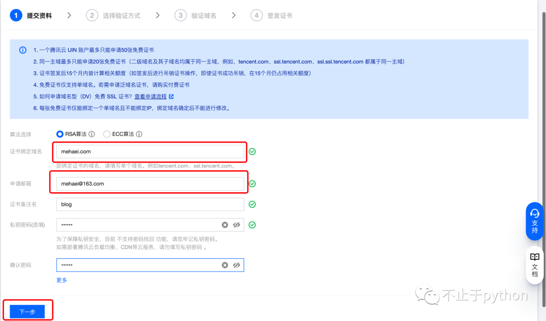The height and width of the screenshot is (321, 546).
Task: Show the 私钥密码 using the eye icon
Action: click(236, 225)
